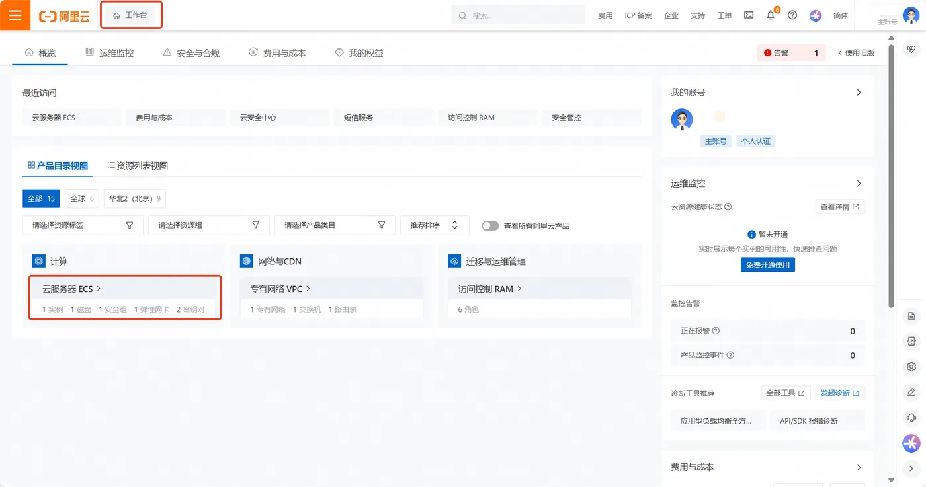Click the red 告警 alert indicator
926x487 pixels.
tap(791, 53)
